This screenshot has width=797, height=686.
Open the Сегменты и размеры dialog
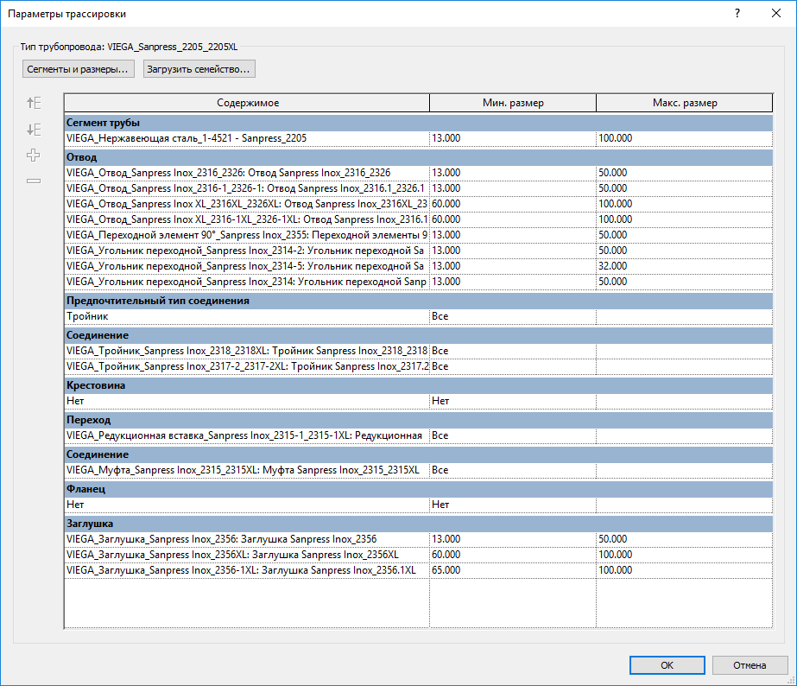click(x=79, y=69)
